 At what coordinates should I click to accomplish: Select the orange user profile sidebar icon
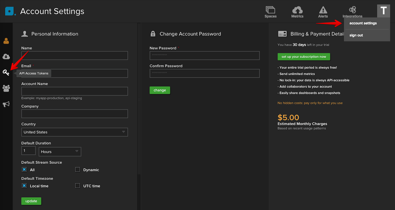(x=6, y=41)
